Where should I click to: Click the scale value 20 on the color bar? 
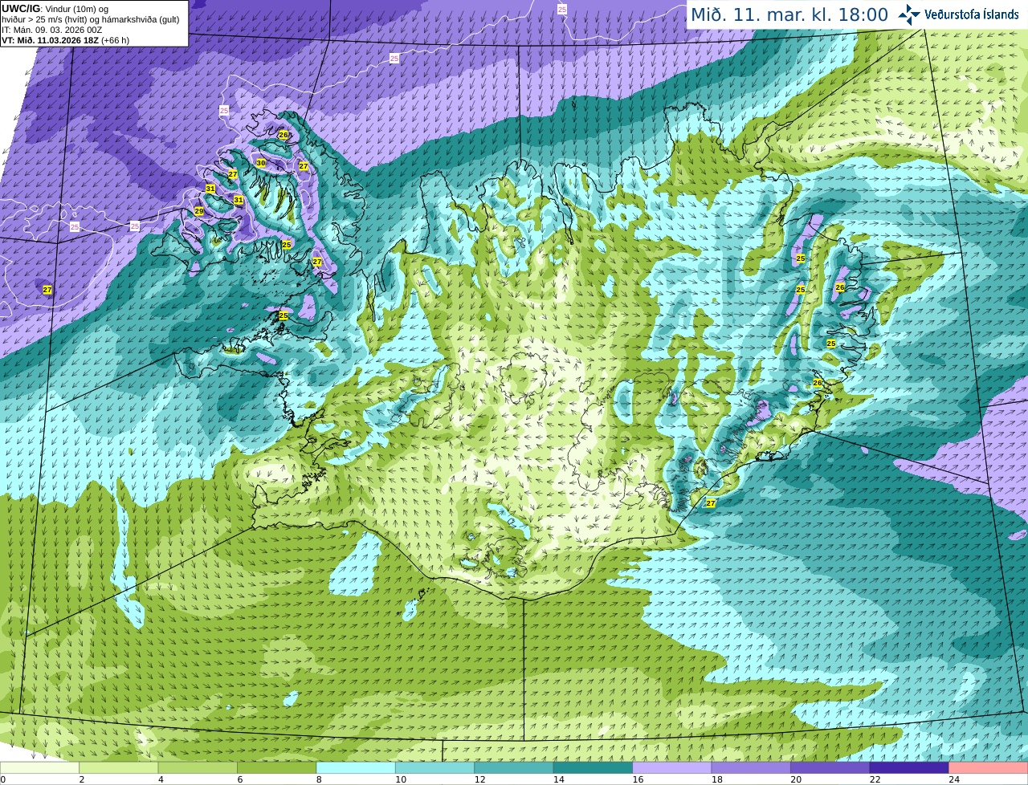click(x=796, y=779)
